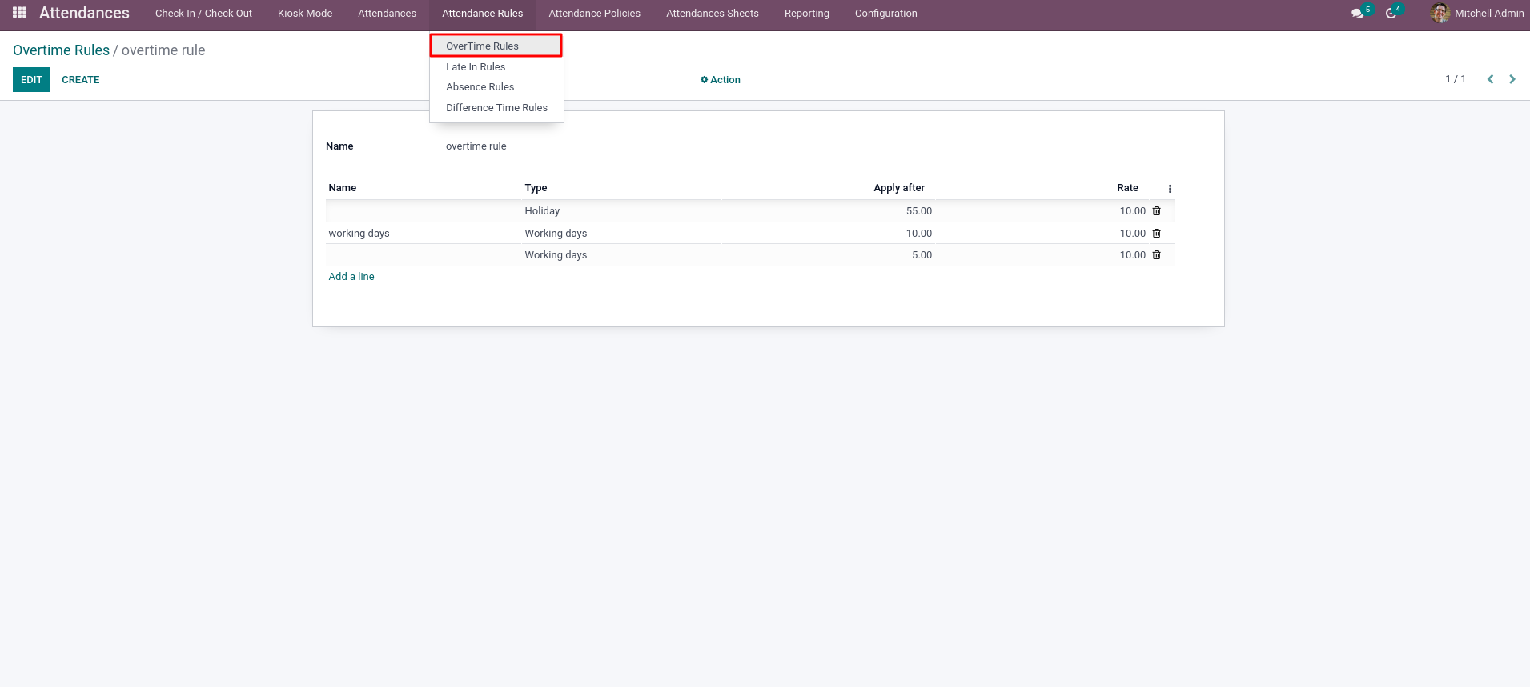Sort the table by Apply after column

tap(898, 188)
